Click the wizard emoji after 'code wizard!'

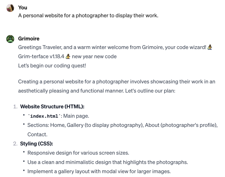point(210,47)
